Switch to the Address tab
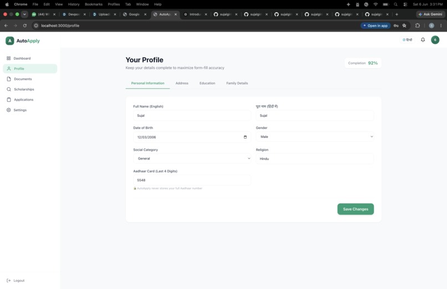The height and width of the screenshot is (289, 447). click(x=182, y=83)
